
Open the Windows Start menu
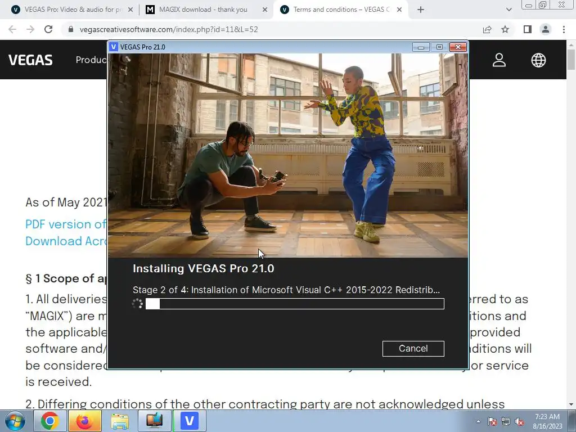[15, 421]
